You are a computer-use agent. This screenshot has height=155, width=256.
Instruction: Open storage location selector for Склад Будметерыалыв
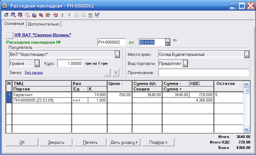click(x=247, y=55)
